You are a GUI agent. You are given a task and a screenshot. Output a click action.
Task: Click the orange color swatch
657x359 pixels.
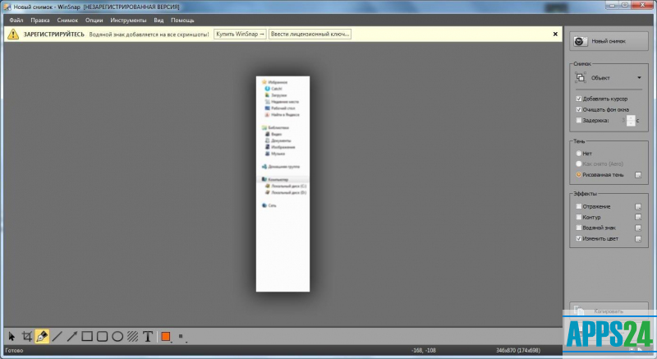pos(165,336)
